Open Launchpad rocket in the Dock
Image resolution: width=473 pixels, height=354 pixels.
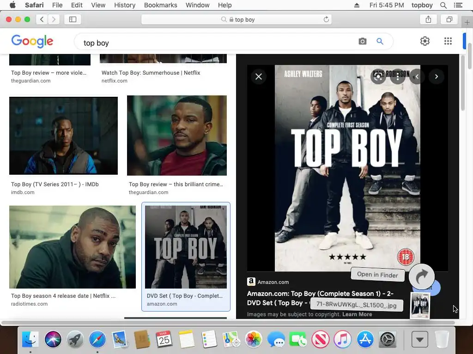[75, 339]
